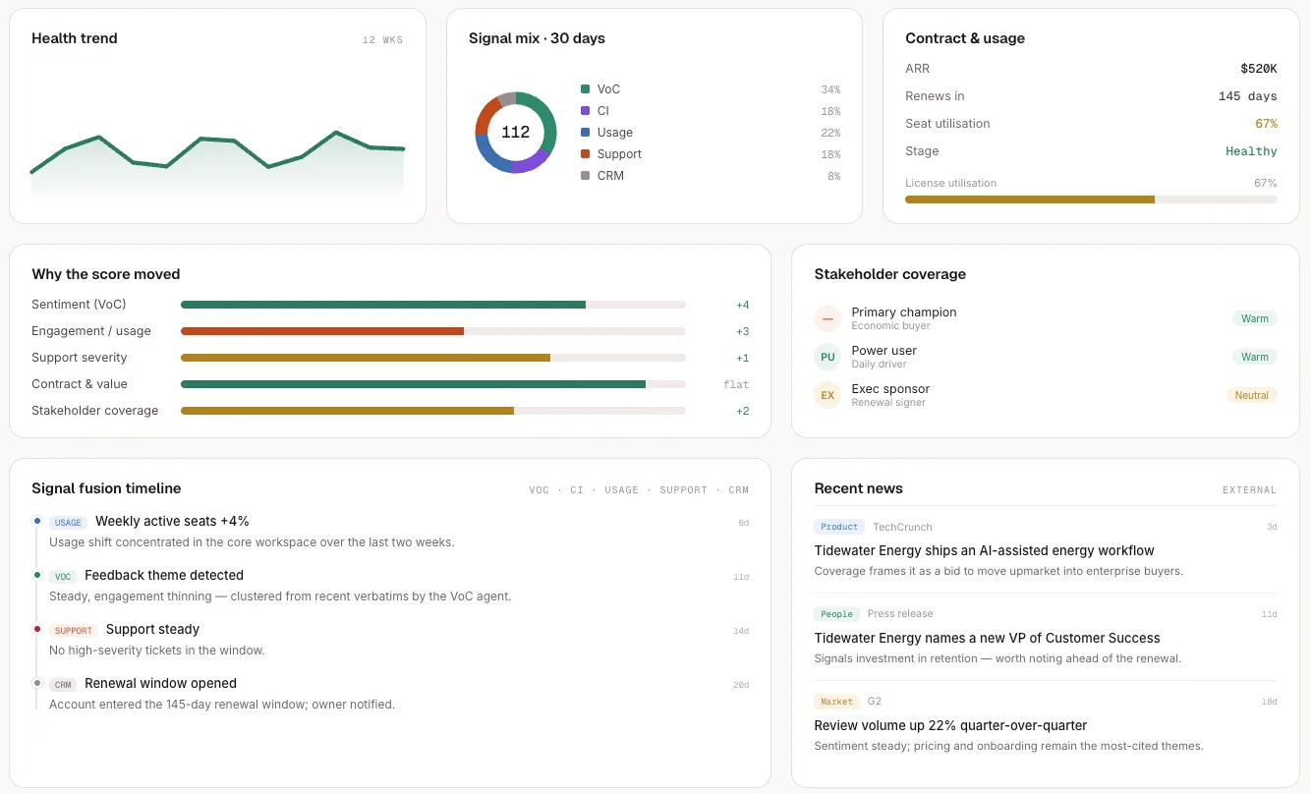Click the Engagement / usage score bar
Image resolution: width=1311 pixels, height=794 pixels.
433,331
